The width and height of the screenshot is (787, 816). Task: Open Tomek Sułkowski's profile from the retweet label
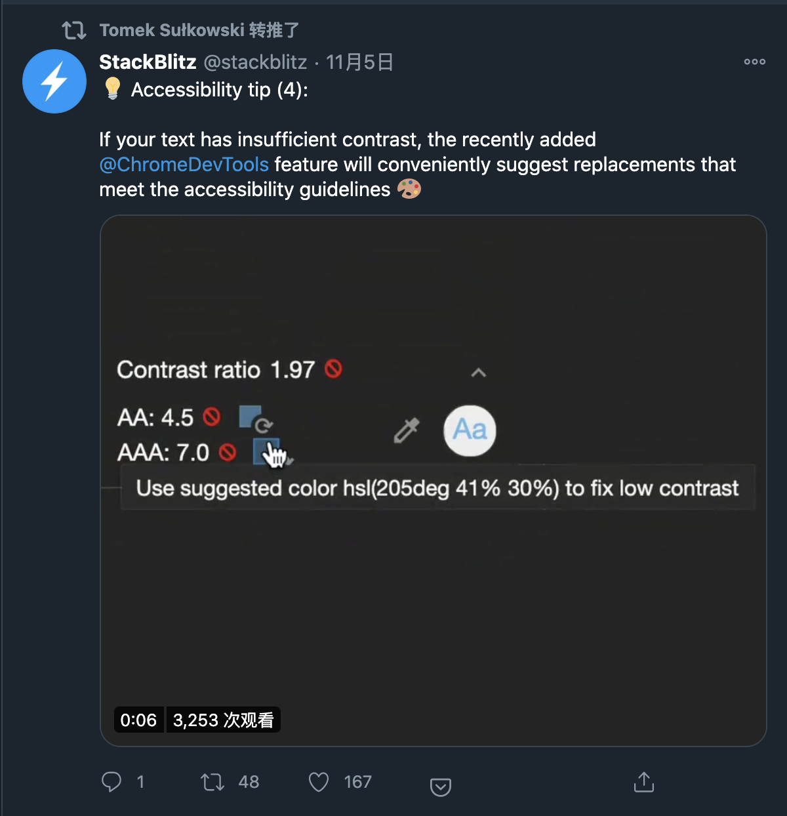click(x=172, y=30)
